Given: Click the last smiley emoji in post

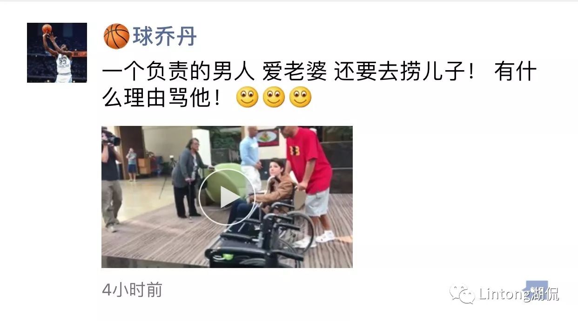Looking at the screenshot, I should (x=300, y=98).
